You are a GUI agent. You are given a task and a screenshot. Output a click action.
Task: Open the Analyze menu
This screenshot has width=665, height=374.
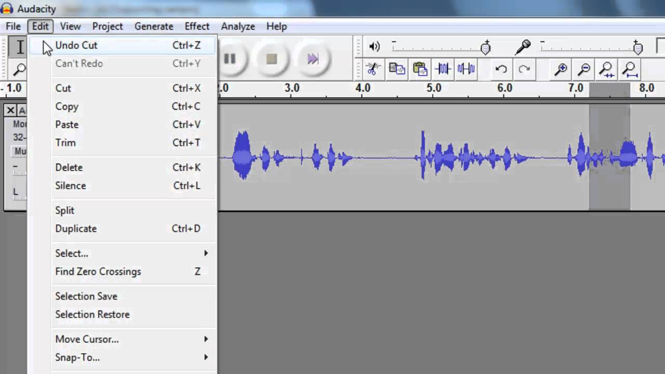point(238,26)
